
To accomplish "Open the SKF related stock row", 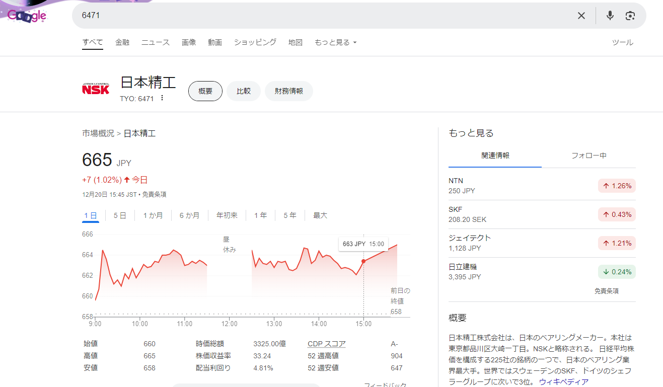I will click(542, 214).
